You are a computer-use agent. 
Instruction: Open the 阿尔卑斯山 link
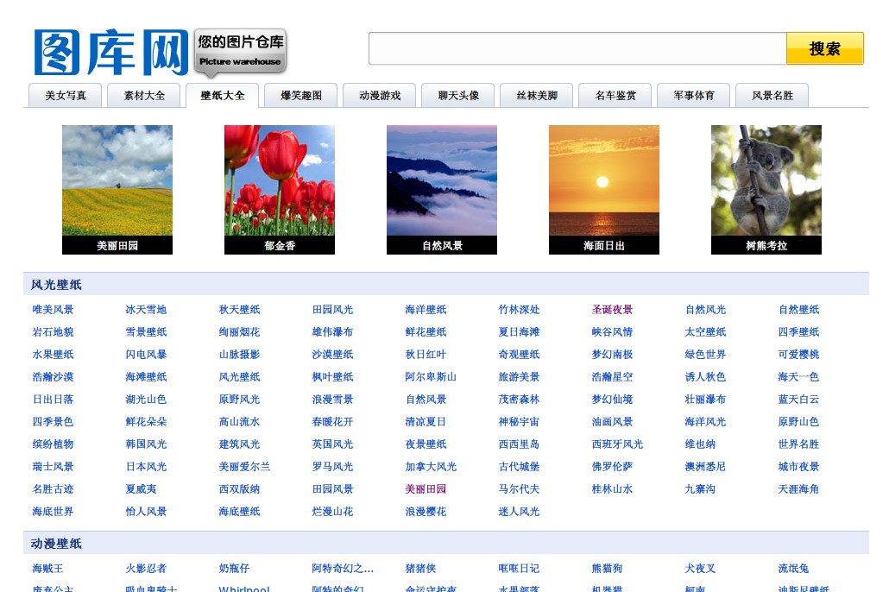(x=431, y=376)
